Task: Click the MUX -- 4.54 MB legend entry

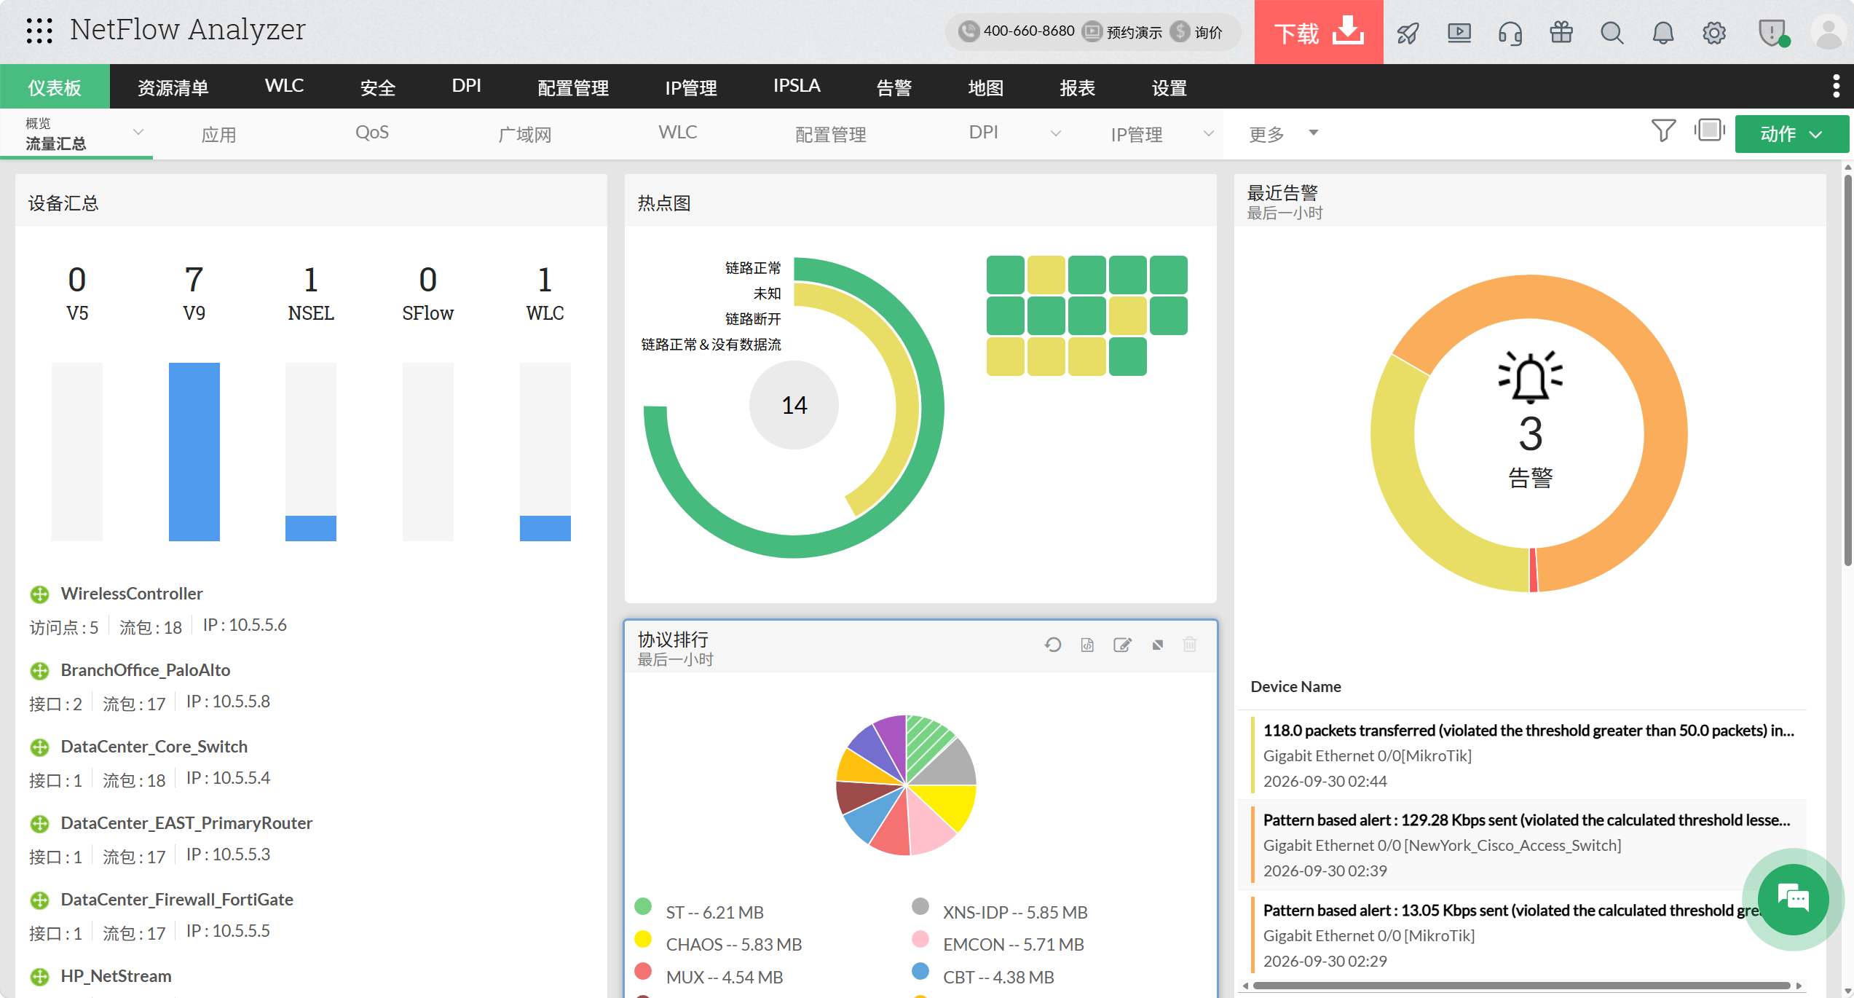Action: point(724,977)
